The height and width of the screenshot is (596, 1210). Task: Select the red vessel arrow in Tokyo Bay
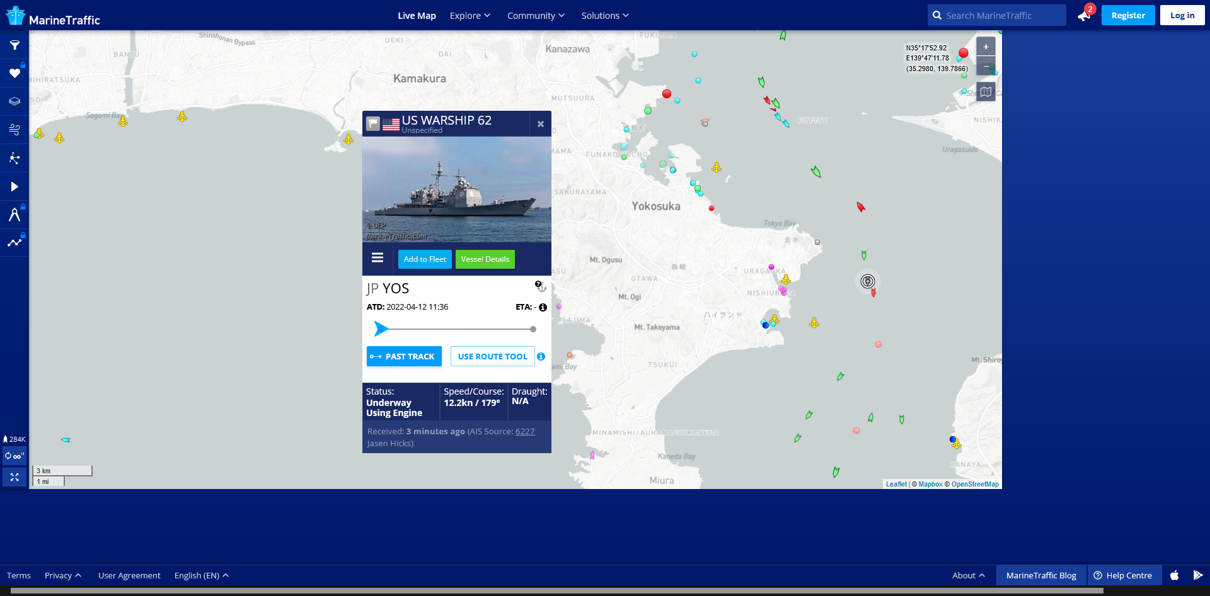pos(861,206)
